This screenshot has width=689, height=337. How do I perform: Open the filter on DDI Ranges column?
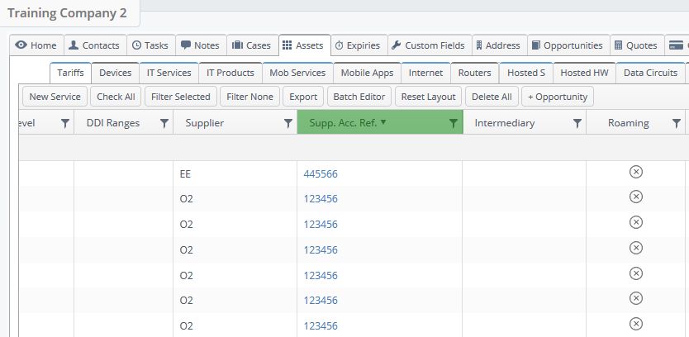coord(164,123)
